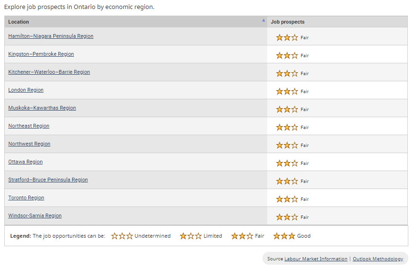Click the star rating icon for Ottawa Region
Image resolution: width=414 pixels, height=267 pixels.
coord(287,163)
